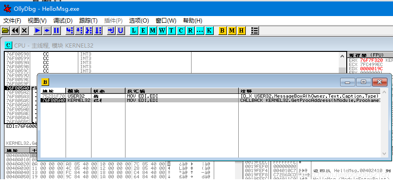393x183 pixels.
Task: Click the ECX register value 7FC499EC
Action: (371, 65)
